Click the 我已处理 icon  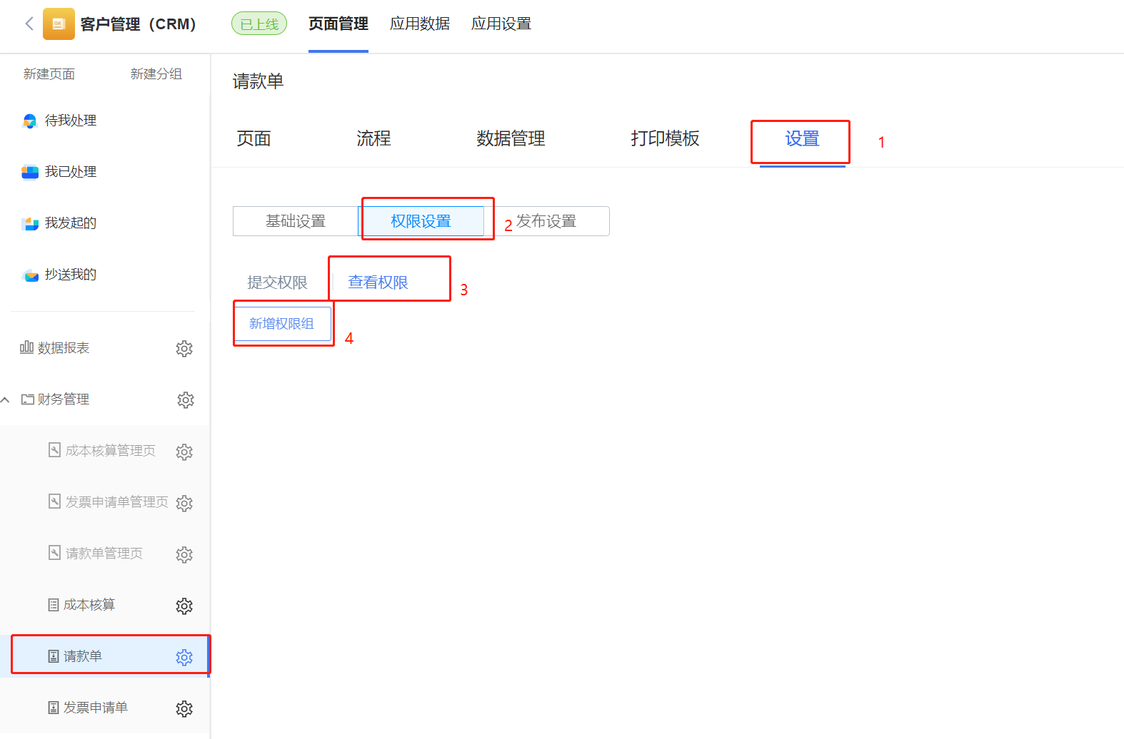click(x=30, y=172)
